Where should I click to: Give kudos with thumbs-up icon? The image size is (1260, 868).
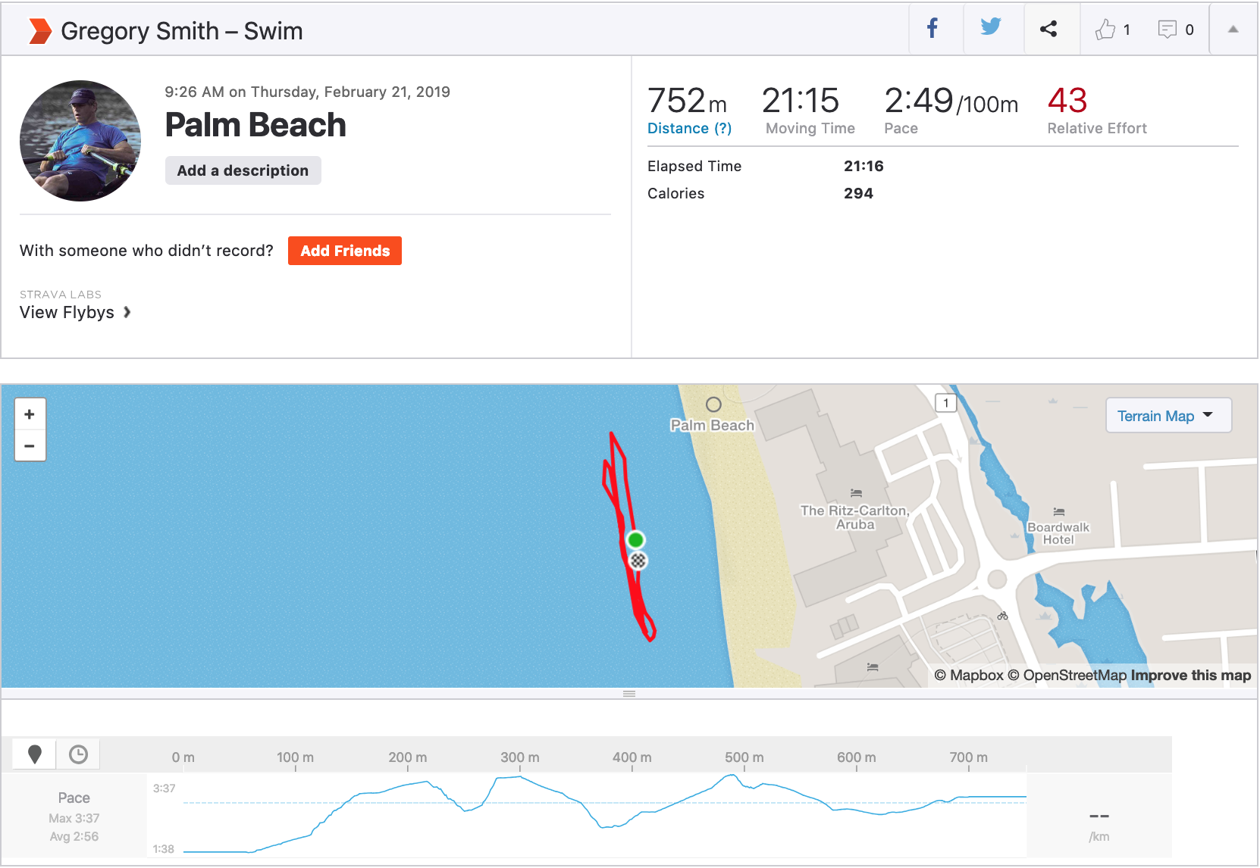pyautogui.click(x=1105, y=30)
